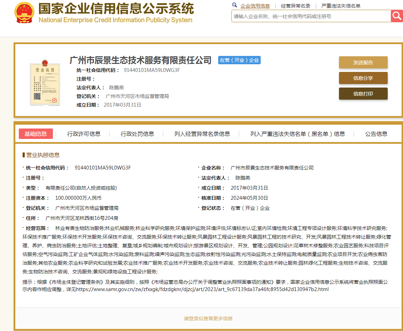The image size is (403, 331).
Task: Open the business license certificate thumbnail
Action: [x=45, y=83]
